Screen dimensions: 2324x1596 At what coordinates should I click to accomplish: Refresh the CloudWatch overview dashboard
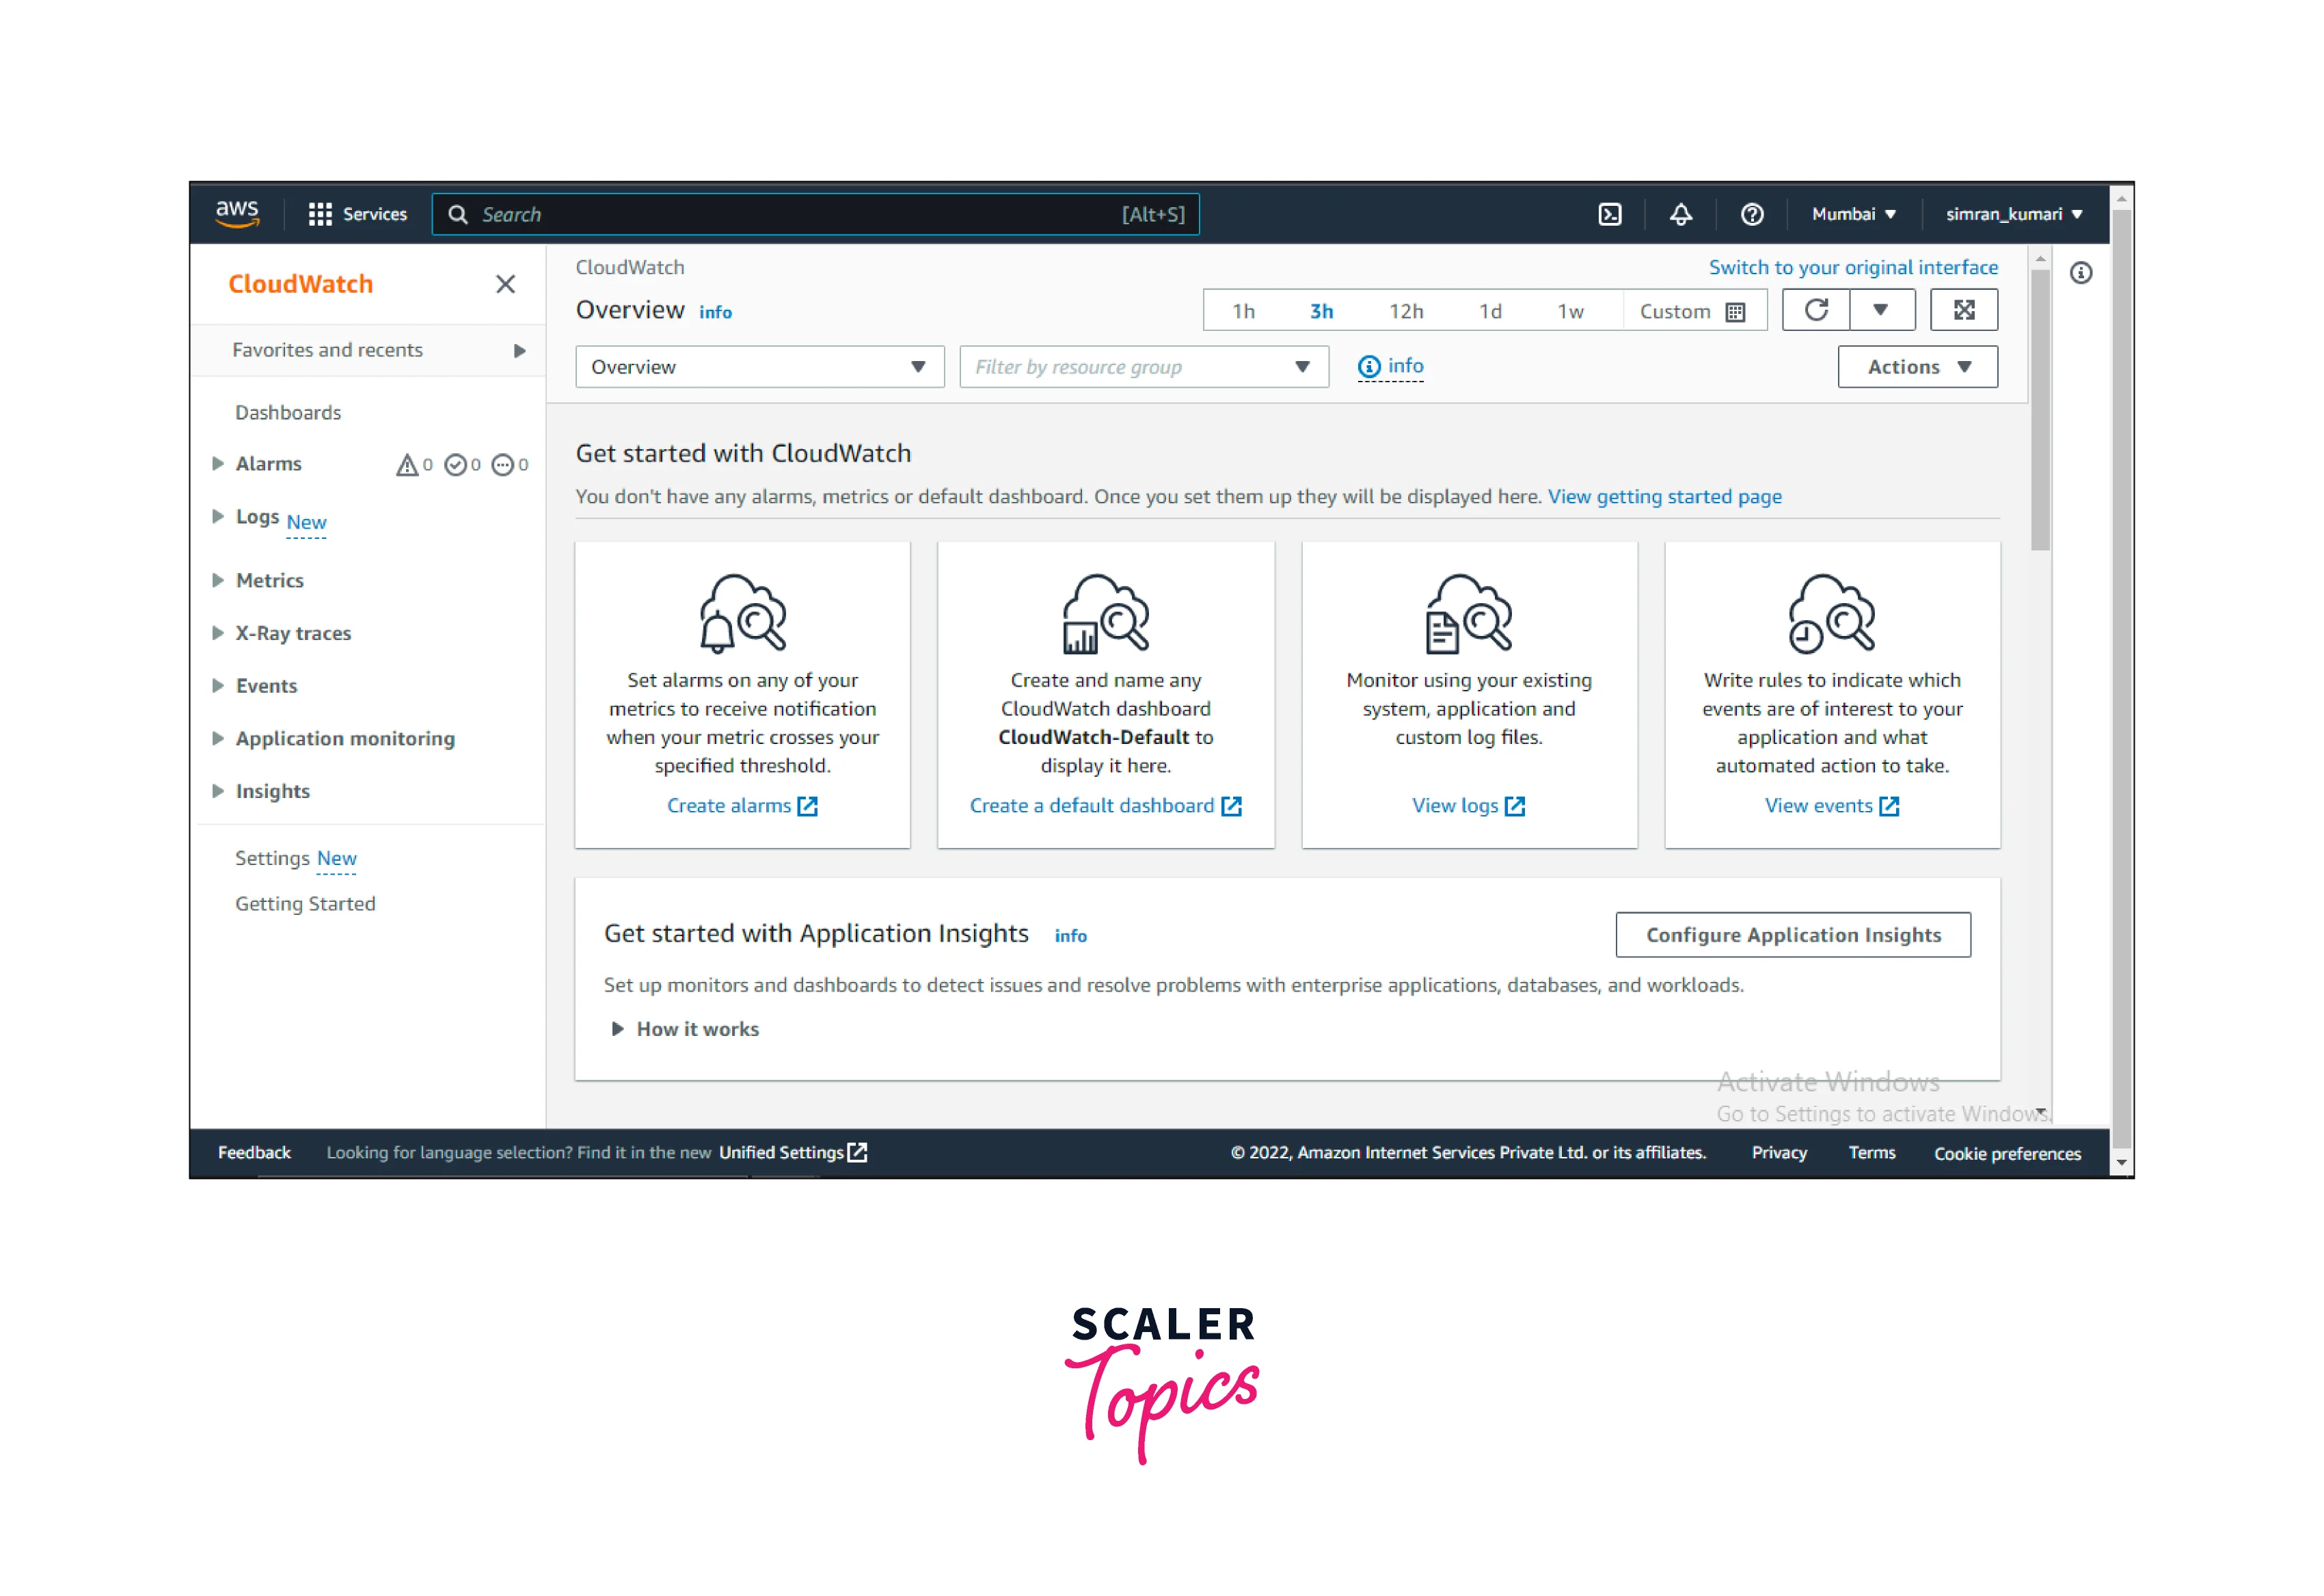[1816, 310]
